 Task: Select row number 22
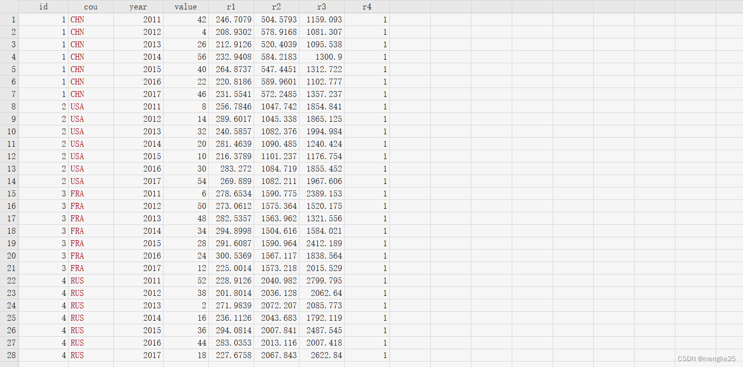click(x=9, y=280)
